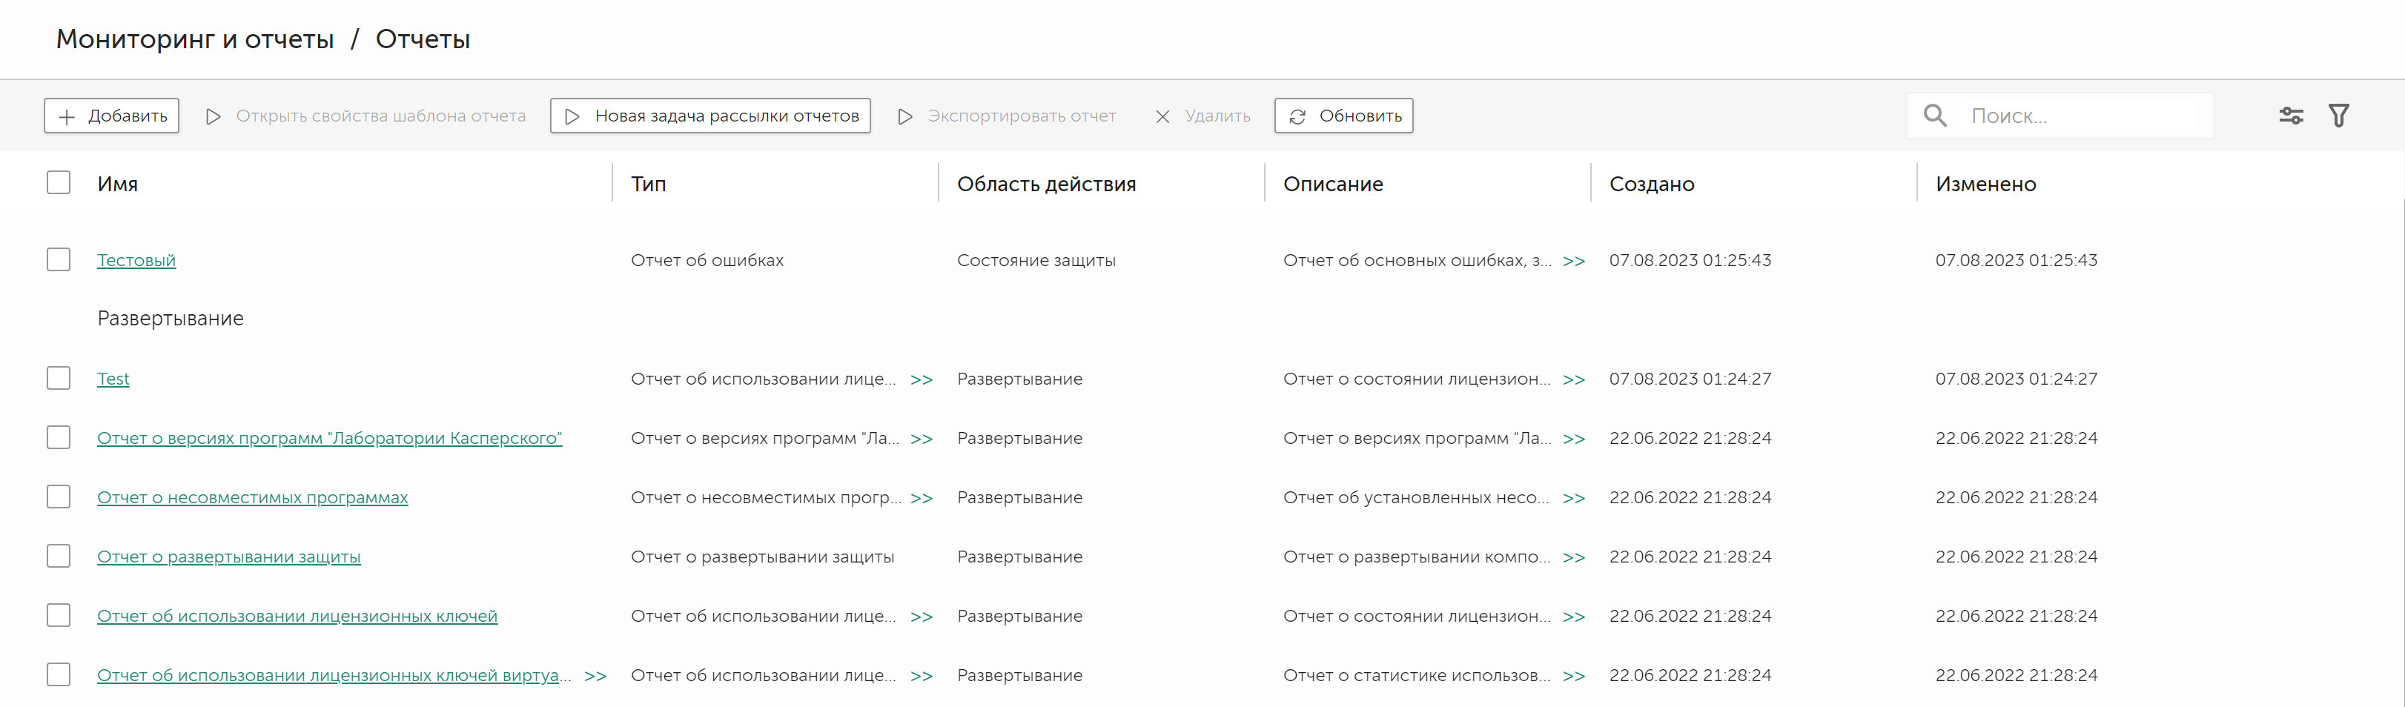
Task: Open the filter funnel icon
Action: (2339, 116)
